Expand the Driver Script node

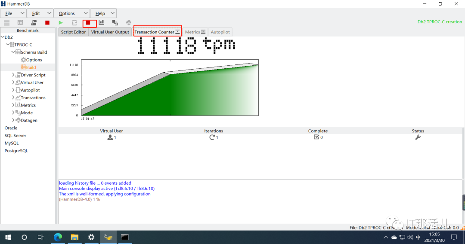coord(13,75)
